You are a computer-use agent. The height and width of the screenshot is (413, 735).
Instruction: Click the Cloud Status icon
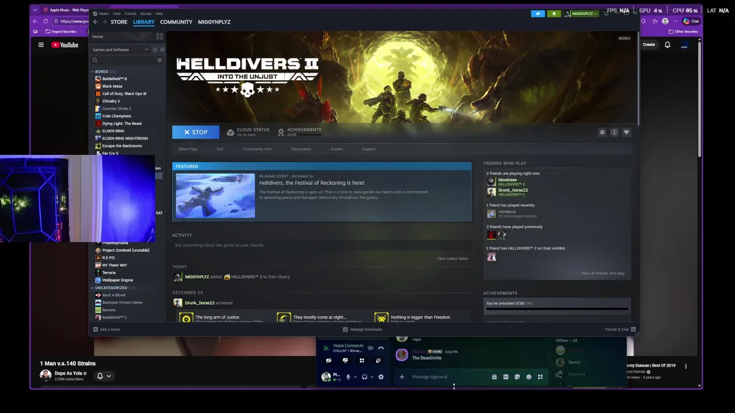pyautogui.click(x=230, y=132)
